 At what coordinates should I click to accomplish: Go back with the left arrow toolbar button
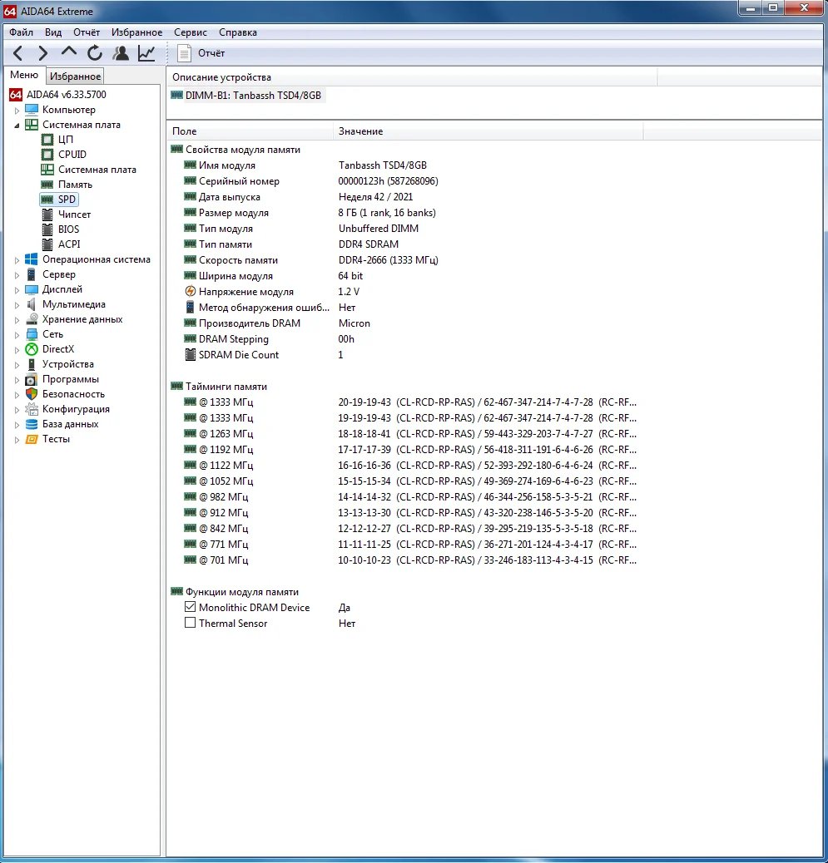pyautogui.click(x=17, y=53)
